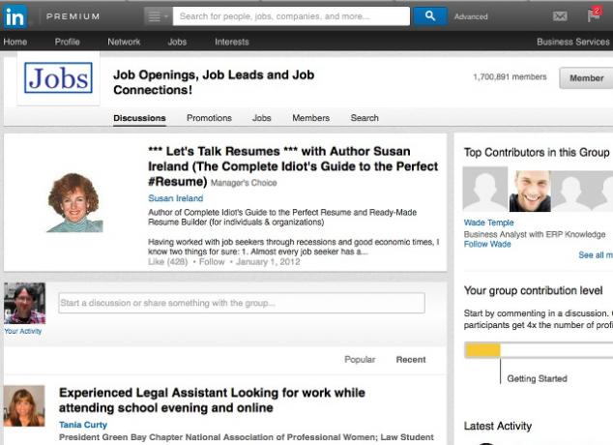Open the notifications flag icon
Screen dimensions: 613x445
[594, 15]
